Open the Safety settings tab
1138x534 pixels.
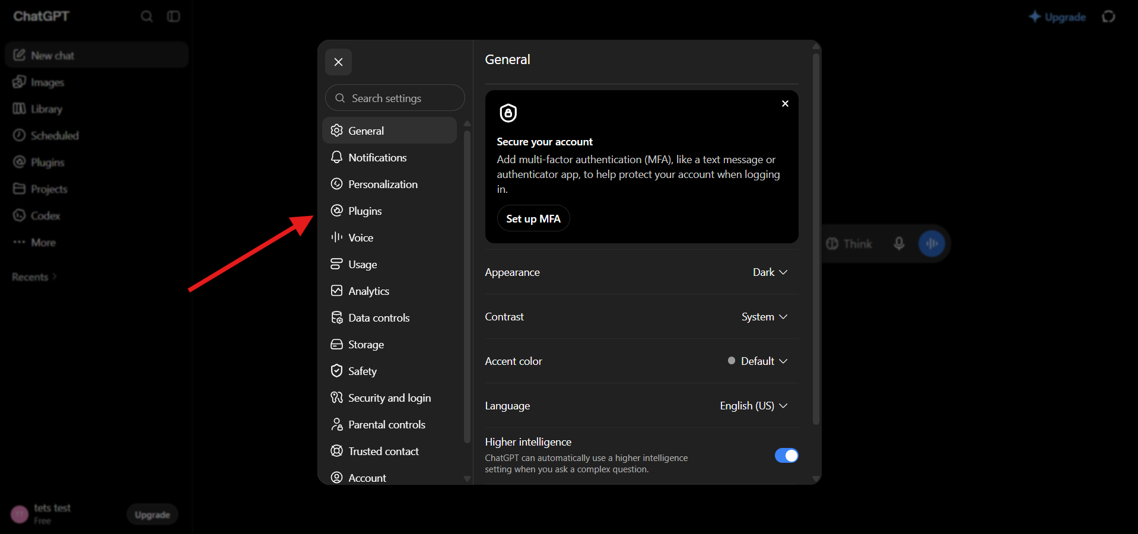click(x=389, y=371)
